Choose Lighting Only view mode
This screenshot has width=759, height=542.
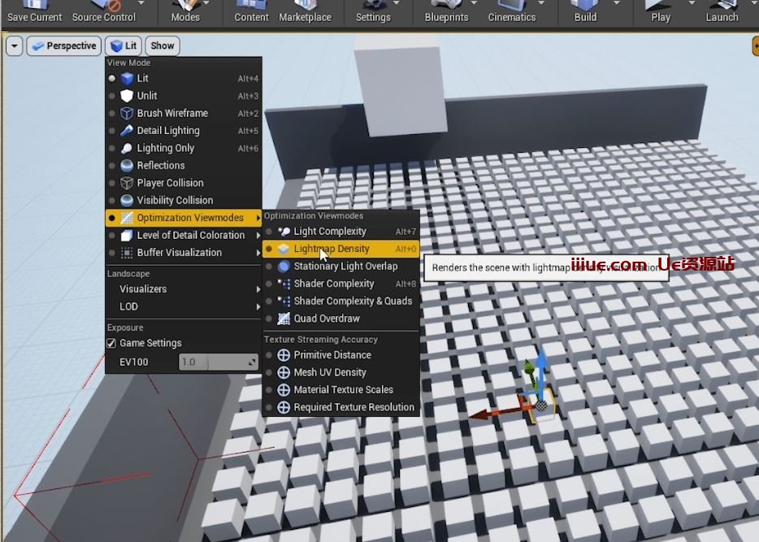[x=165, y=148]
